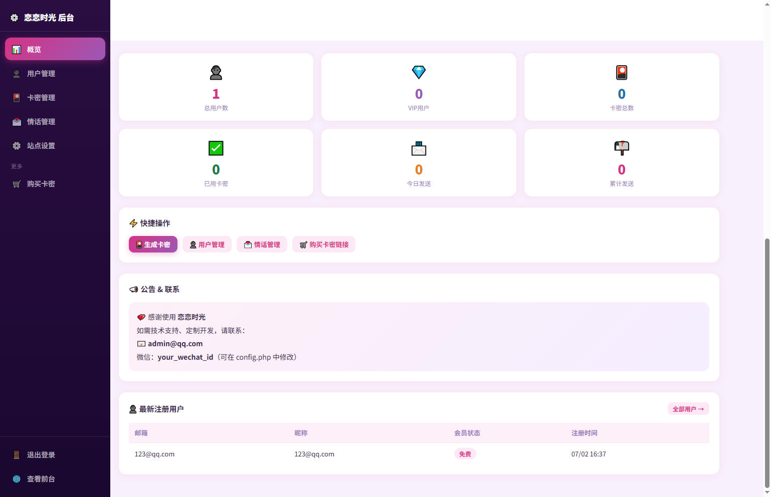This screenshot has width=771, height=497.
Task: Click the user icon beside sidebar 用户管理
Action: 17,74
